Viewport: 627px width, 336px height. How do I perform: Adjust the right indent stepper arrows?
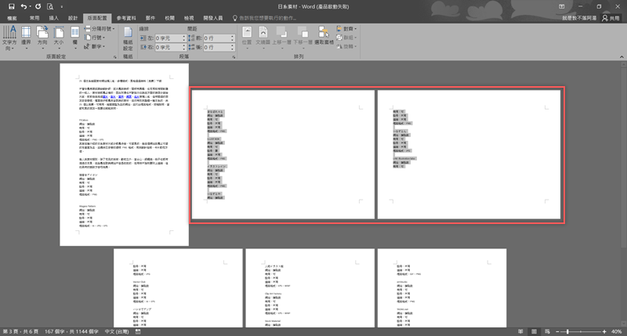184,47
